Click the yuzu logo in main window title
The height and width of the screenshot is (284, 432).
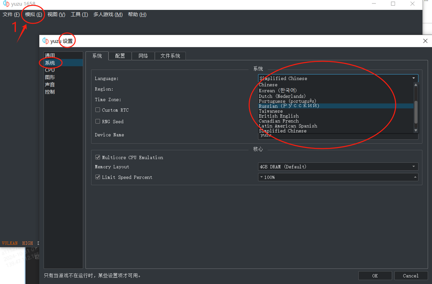point(5,4)
